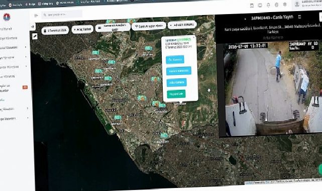
Task: Click the Kameralı Araçları Getir button
Action: click(113, 27)
